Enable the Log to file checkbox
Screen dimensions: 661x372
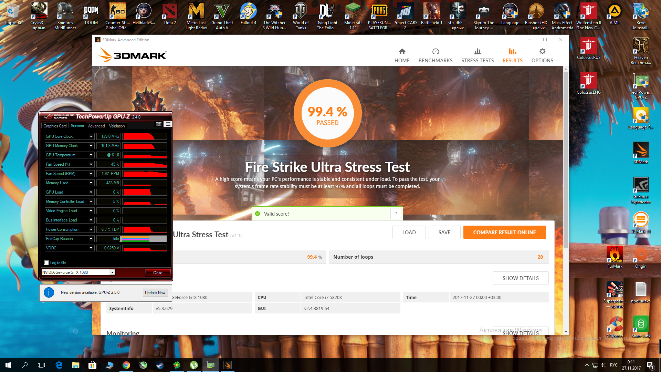pos(46,263)
